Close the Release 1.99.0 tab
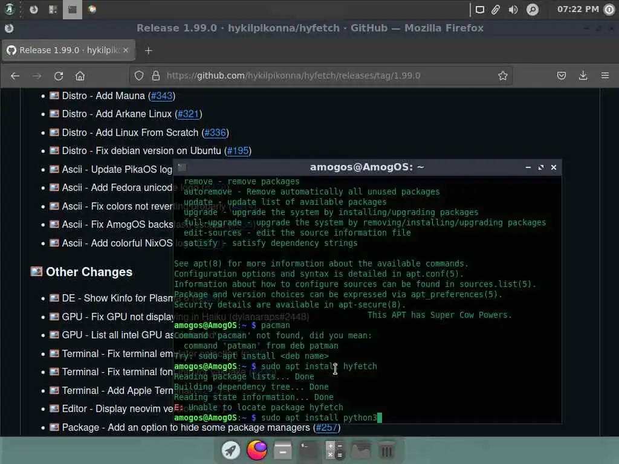619x464 pixels. (x=126, y=50)
